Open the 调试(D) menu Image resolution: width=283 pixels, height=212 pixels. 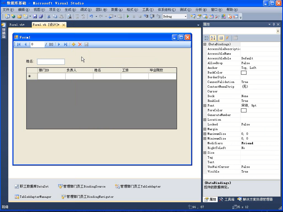click(x=86, y=10)
